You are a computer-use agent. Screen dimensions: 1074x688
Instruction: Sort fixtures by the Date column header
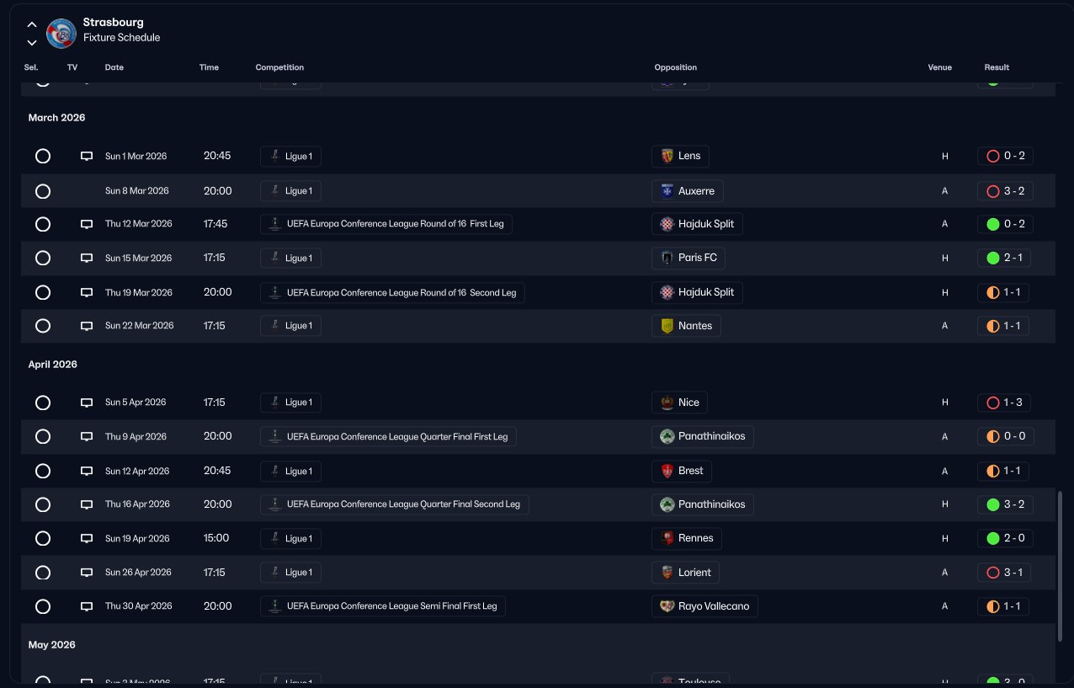(114, 67)
